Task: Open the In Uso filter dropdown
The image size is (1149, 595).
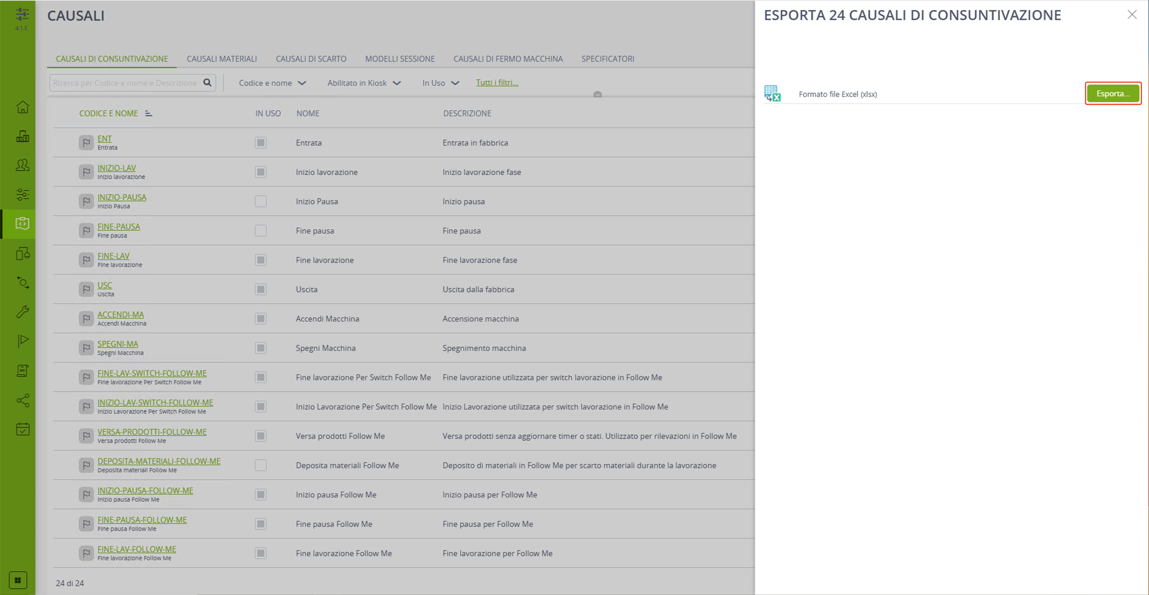Action: pyautogui.click(x=441, y=83)
